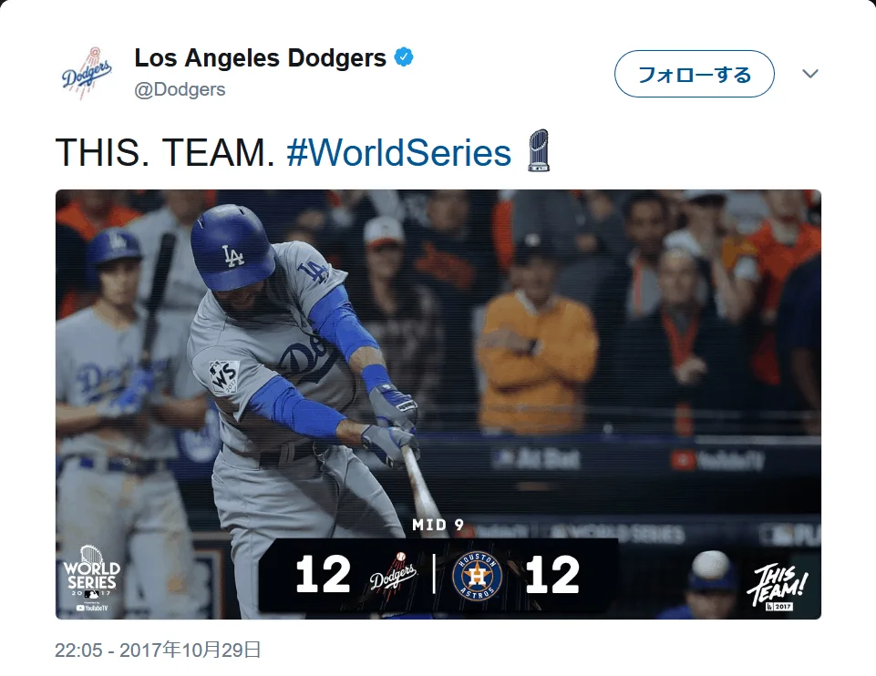Viewport: 876px width, 676px height.
Task: Click the tweet timestamp 22:05 - 2017年10月29日
Action: tap(159, 650)
